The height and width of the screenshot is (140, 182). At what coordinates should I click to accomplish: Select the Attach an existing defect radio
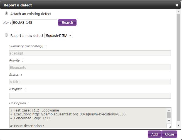pyautogui.click(x=6, y=13)
